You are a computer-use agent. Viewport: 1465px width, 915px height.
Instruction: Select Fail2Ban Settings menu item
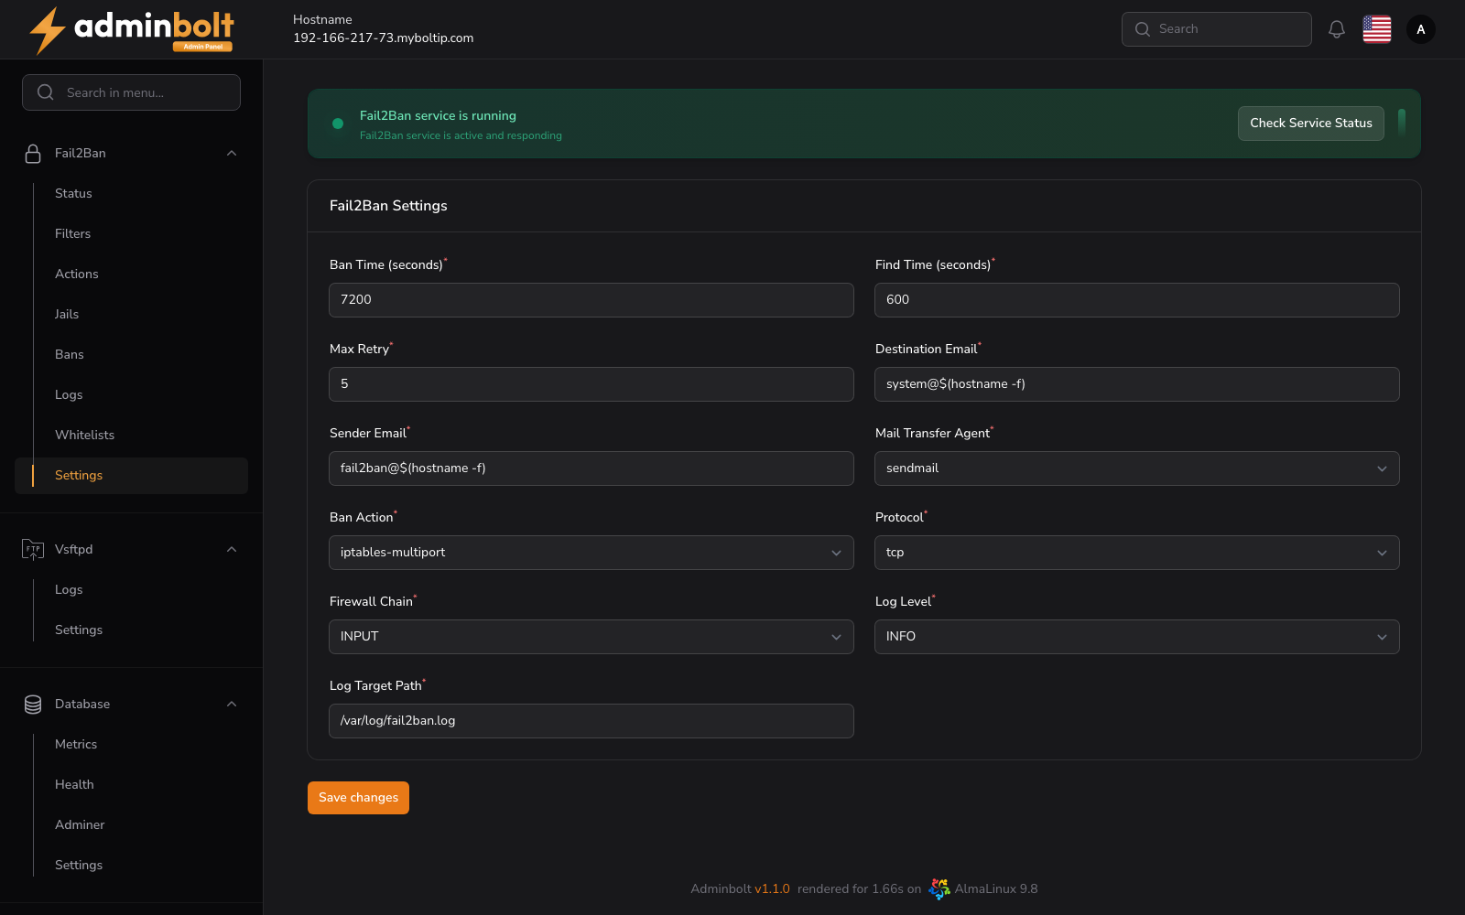[131, 476]
